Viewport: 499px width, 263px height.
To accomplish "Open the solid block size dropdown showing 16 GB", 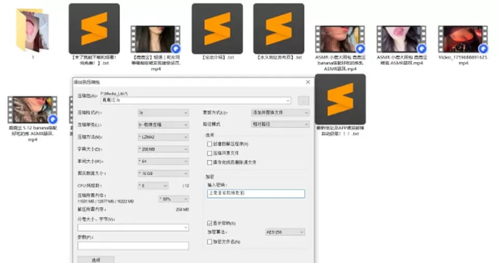I will (163, 173).
